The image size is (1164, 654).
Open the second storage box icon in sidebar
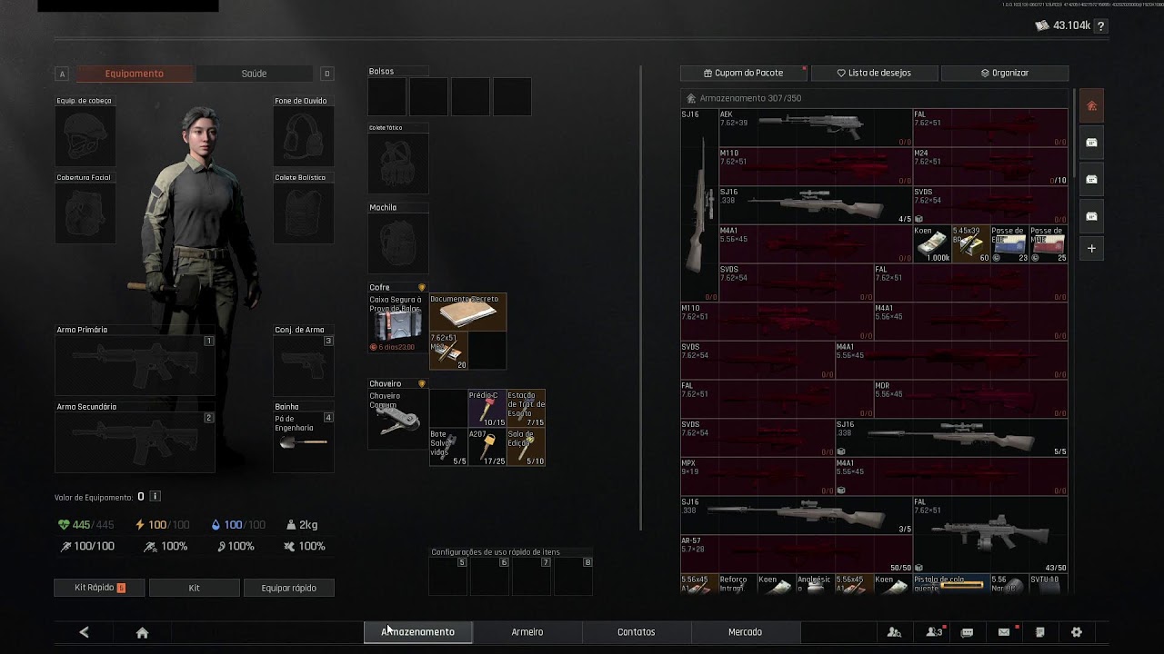[x=1092, y=179]
